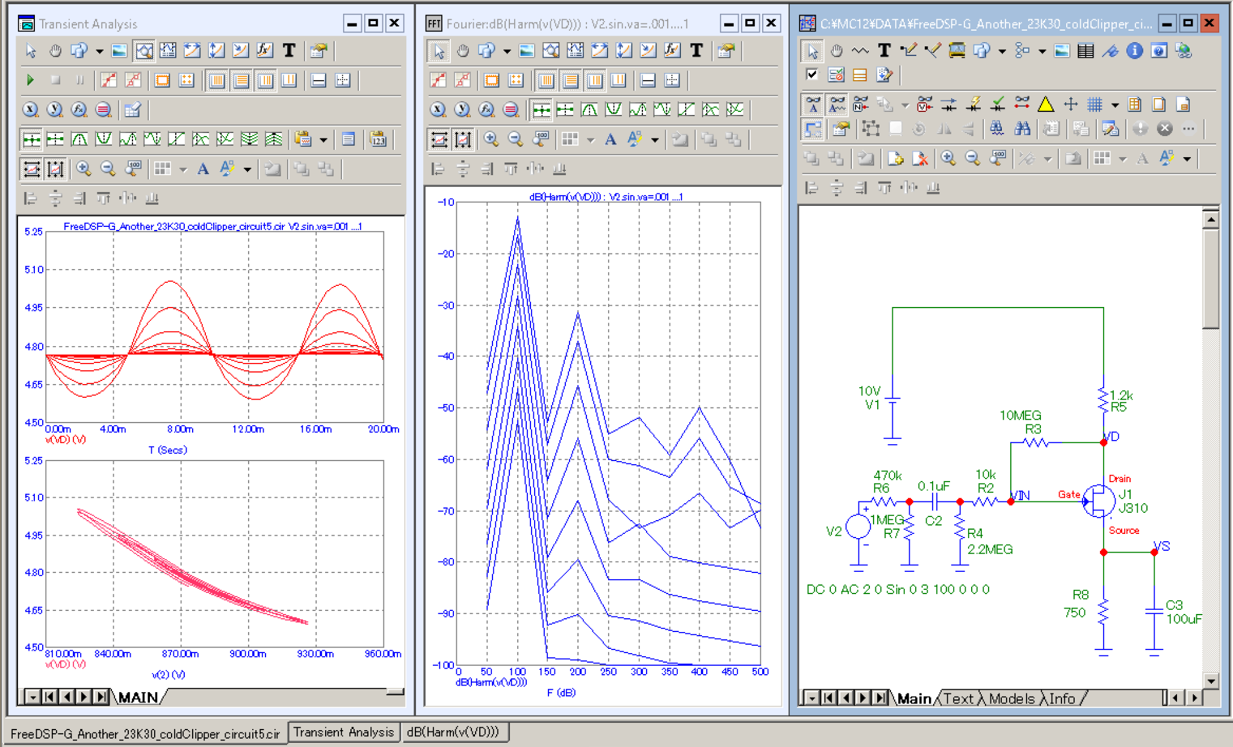Click zoom in magnifier in Transient Analysis window
This screenshot has width=1233, height=747.
tap(84, 169)
